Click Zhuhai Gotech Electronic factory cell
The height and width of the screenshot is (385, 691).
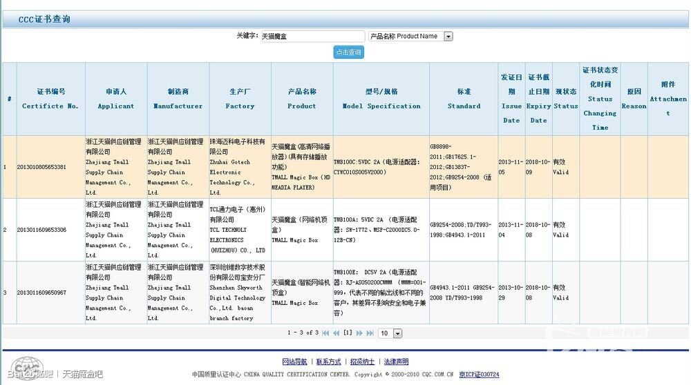click(x=240, y=167)
